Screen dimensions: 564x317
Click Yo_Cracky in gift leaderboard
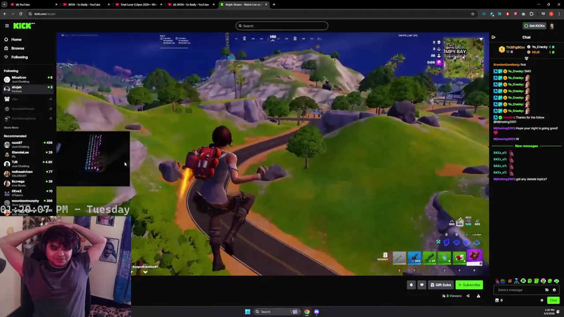click(539, 47)
